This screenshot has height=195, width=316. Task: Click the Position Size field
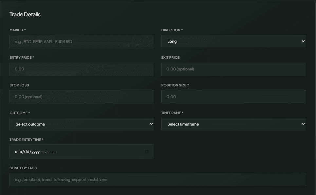(234, 97)
